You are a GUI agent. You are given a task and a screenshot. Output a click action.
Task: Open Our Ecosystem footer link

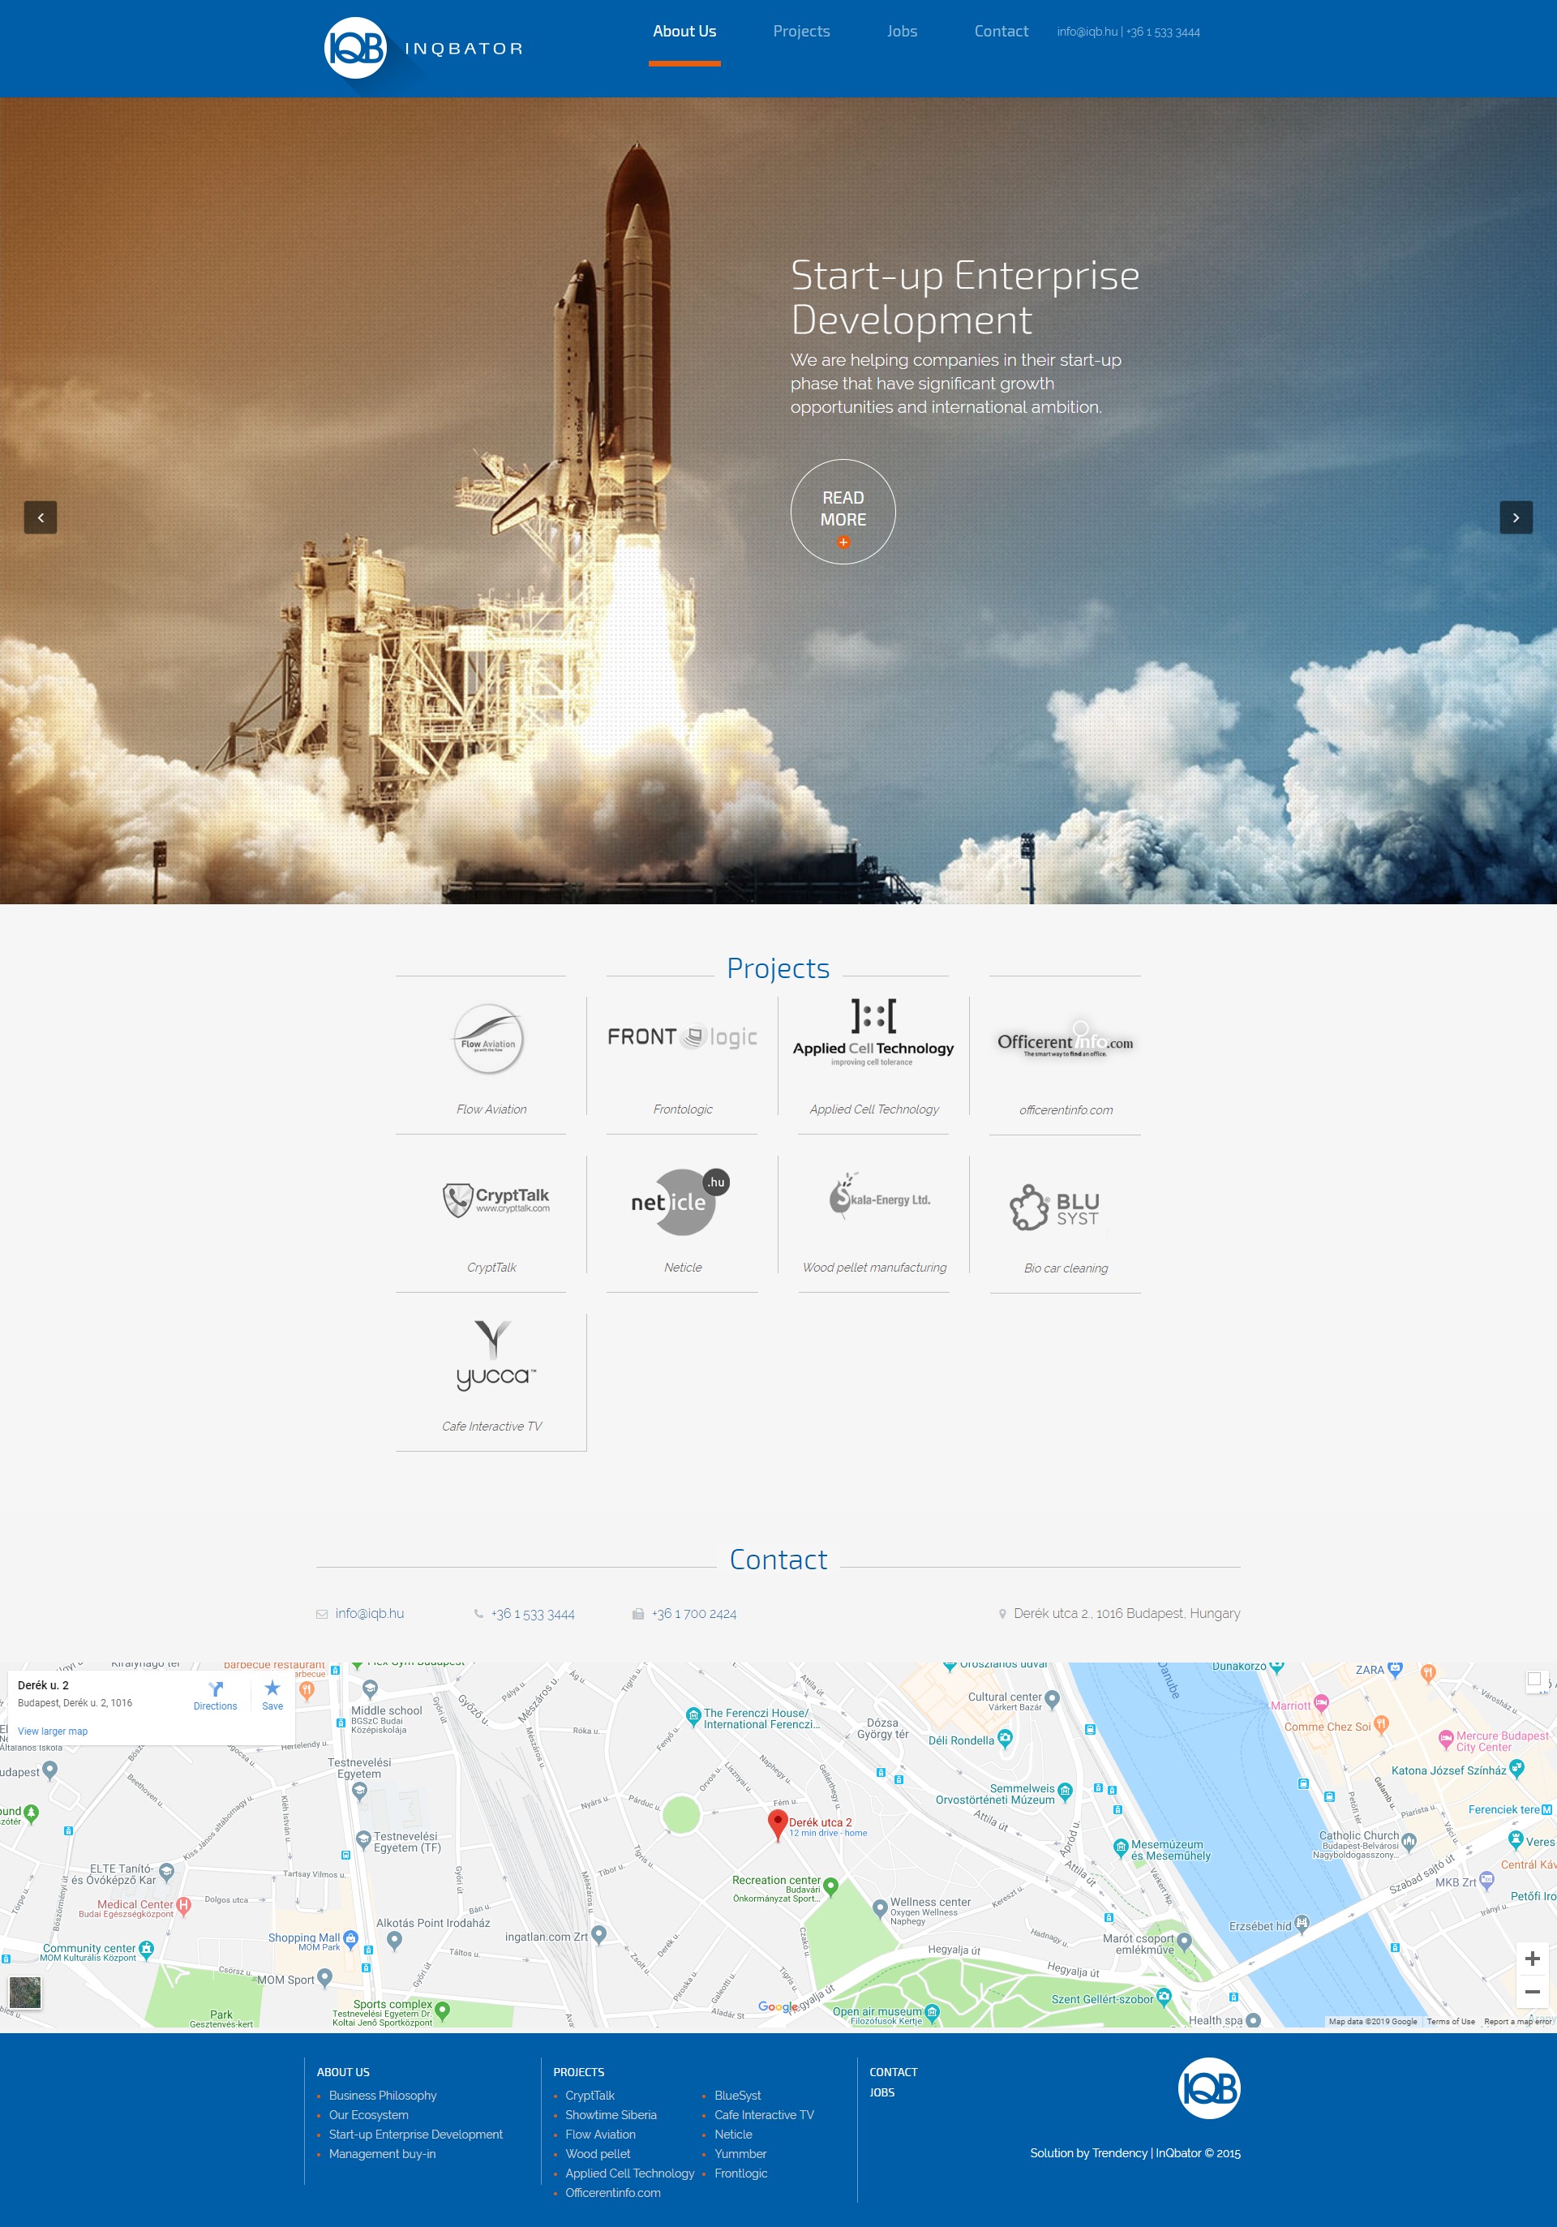coord(369,2114)
